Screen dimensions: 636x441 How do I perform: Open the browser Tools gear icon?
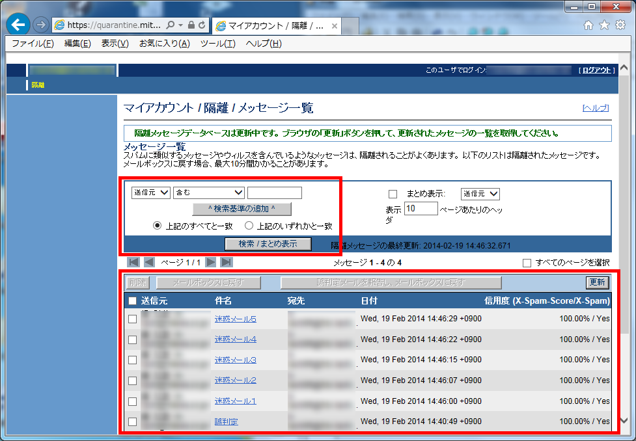pos(620,25)
